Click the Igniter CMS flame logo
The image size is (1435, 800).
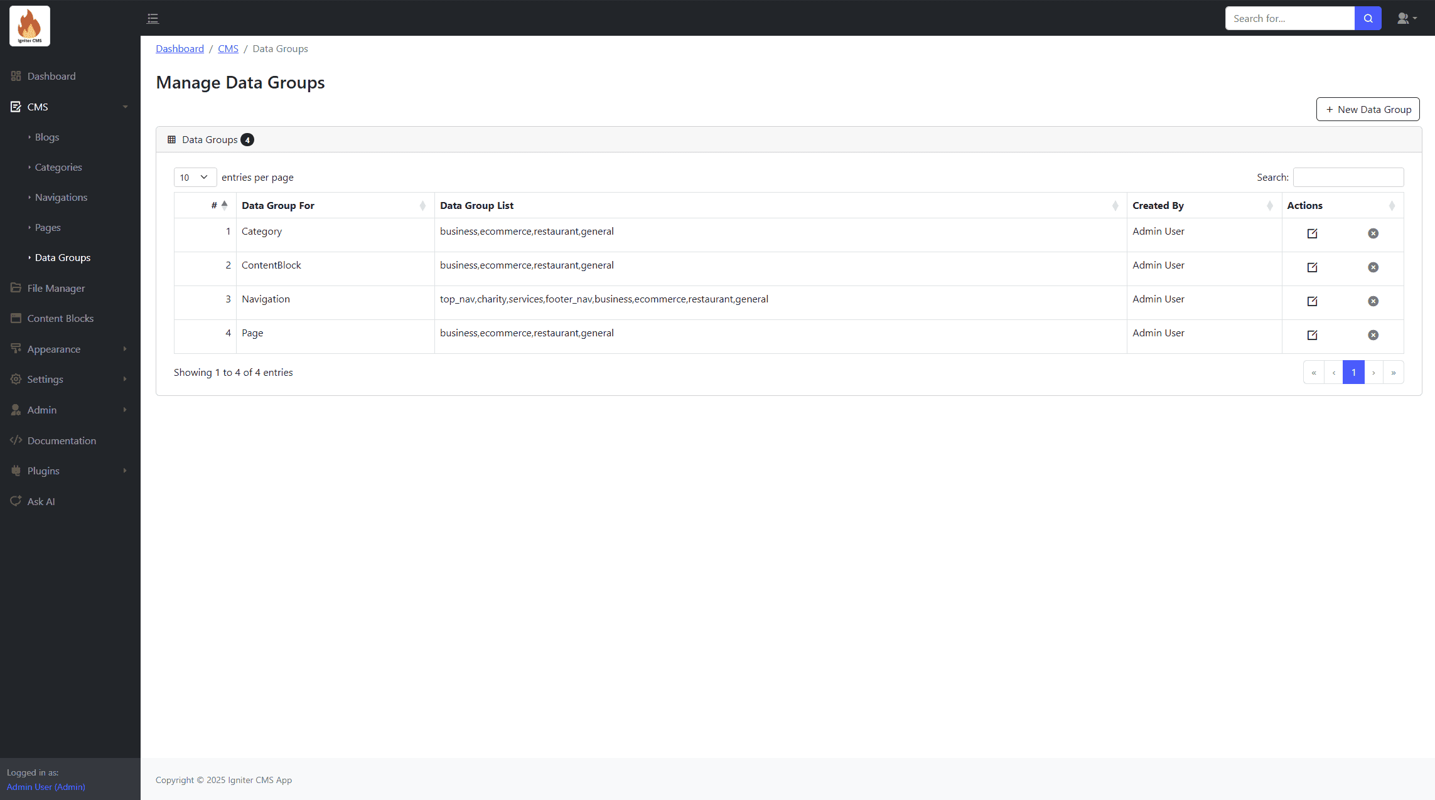tap(30, 26)
